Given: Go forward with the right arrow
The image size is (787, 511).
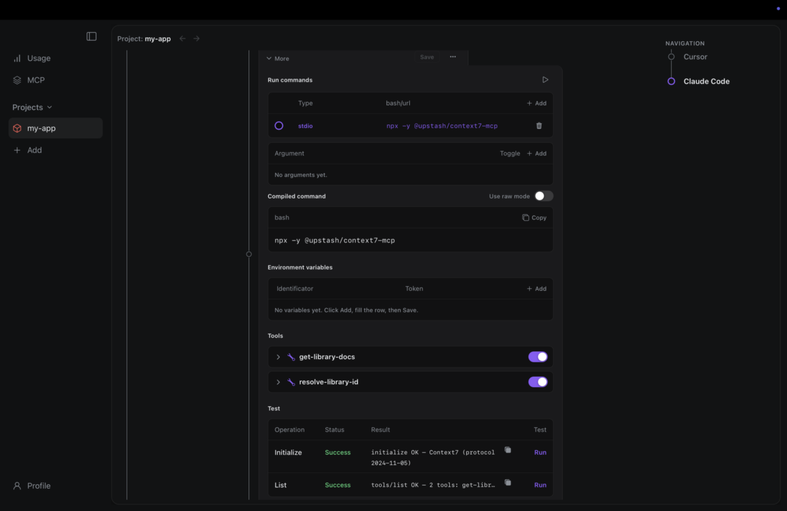Looking at the screenshot, I should (196, 39).
